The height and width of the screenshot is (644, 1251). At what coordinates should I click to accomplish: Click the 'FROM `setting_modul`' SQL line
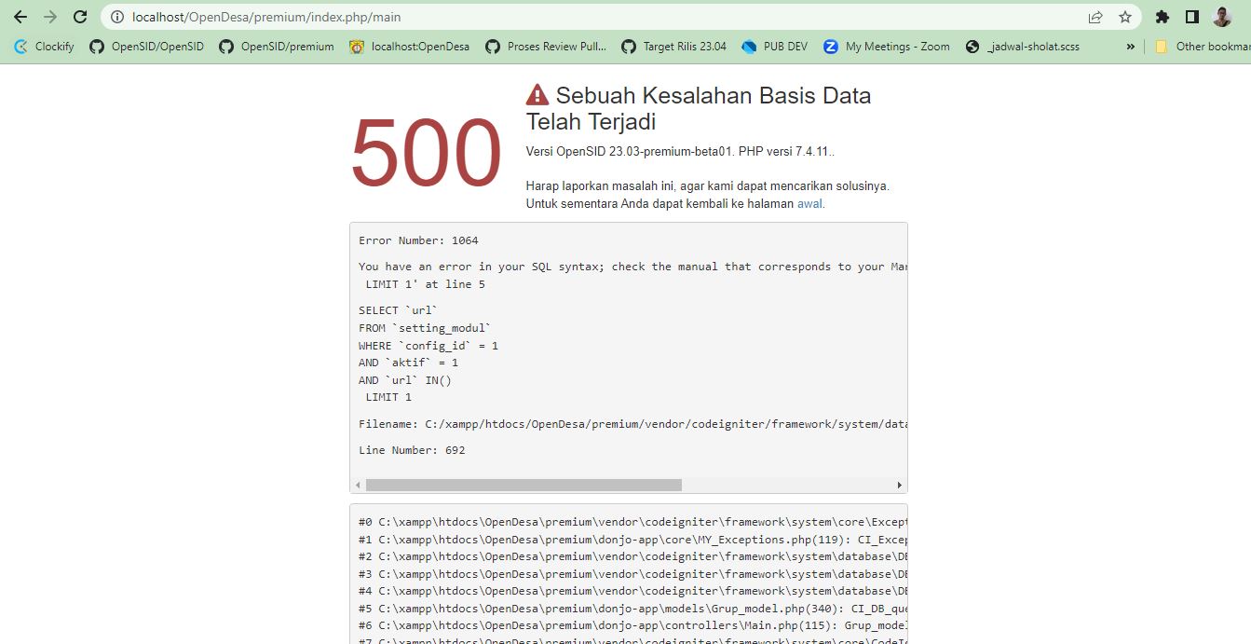tap(425, 328)
